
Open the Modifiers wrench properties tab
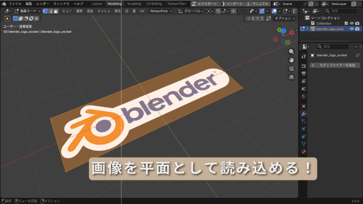(304, 114)
